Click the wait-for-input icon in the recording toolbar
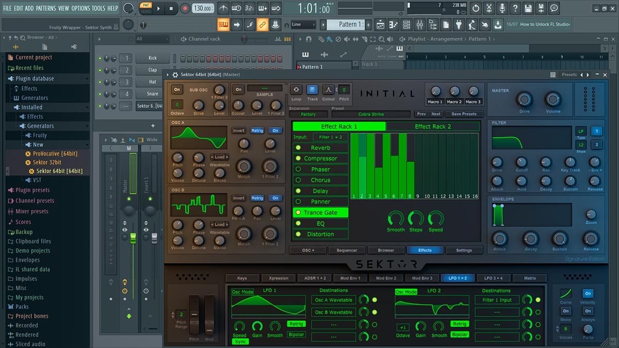 pyautogui.click(x=237, y=9)
